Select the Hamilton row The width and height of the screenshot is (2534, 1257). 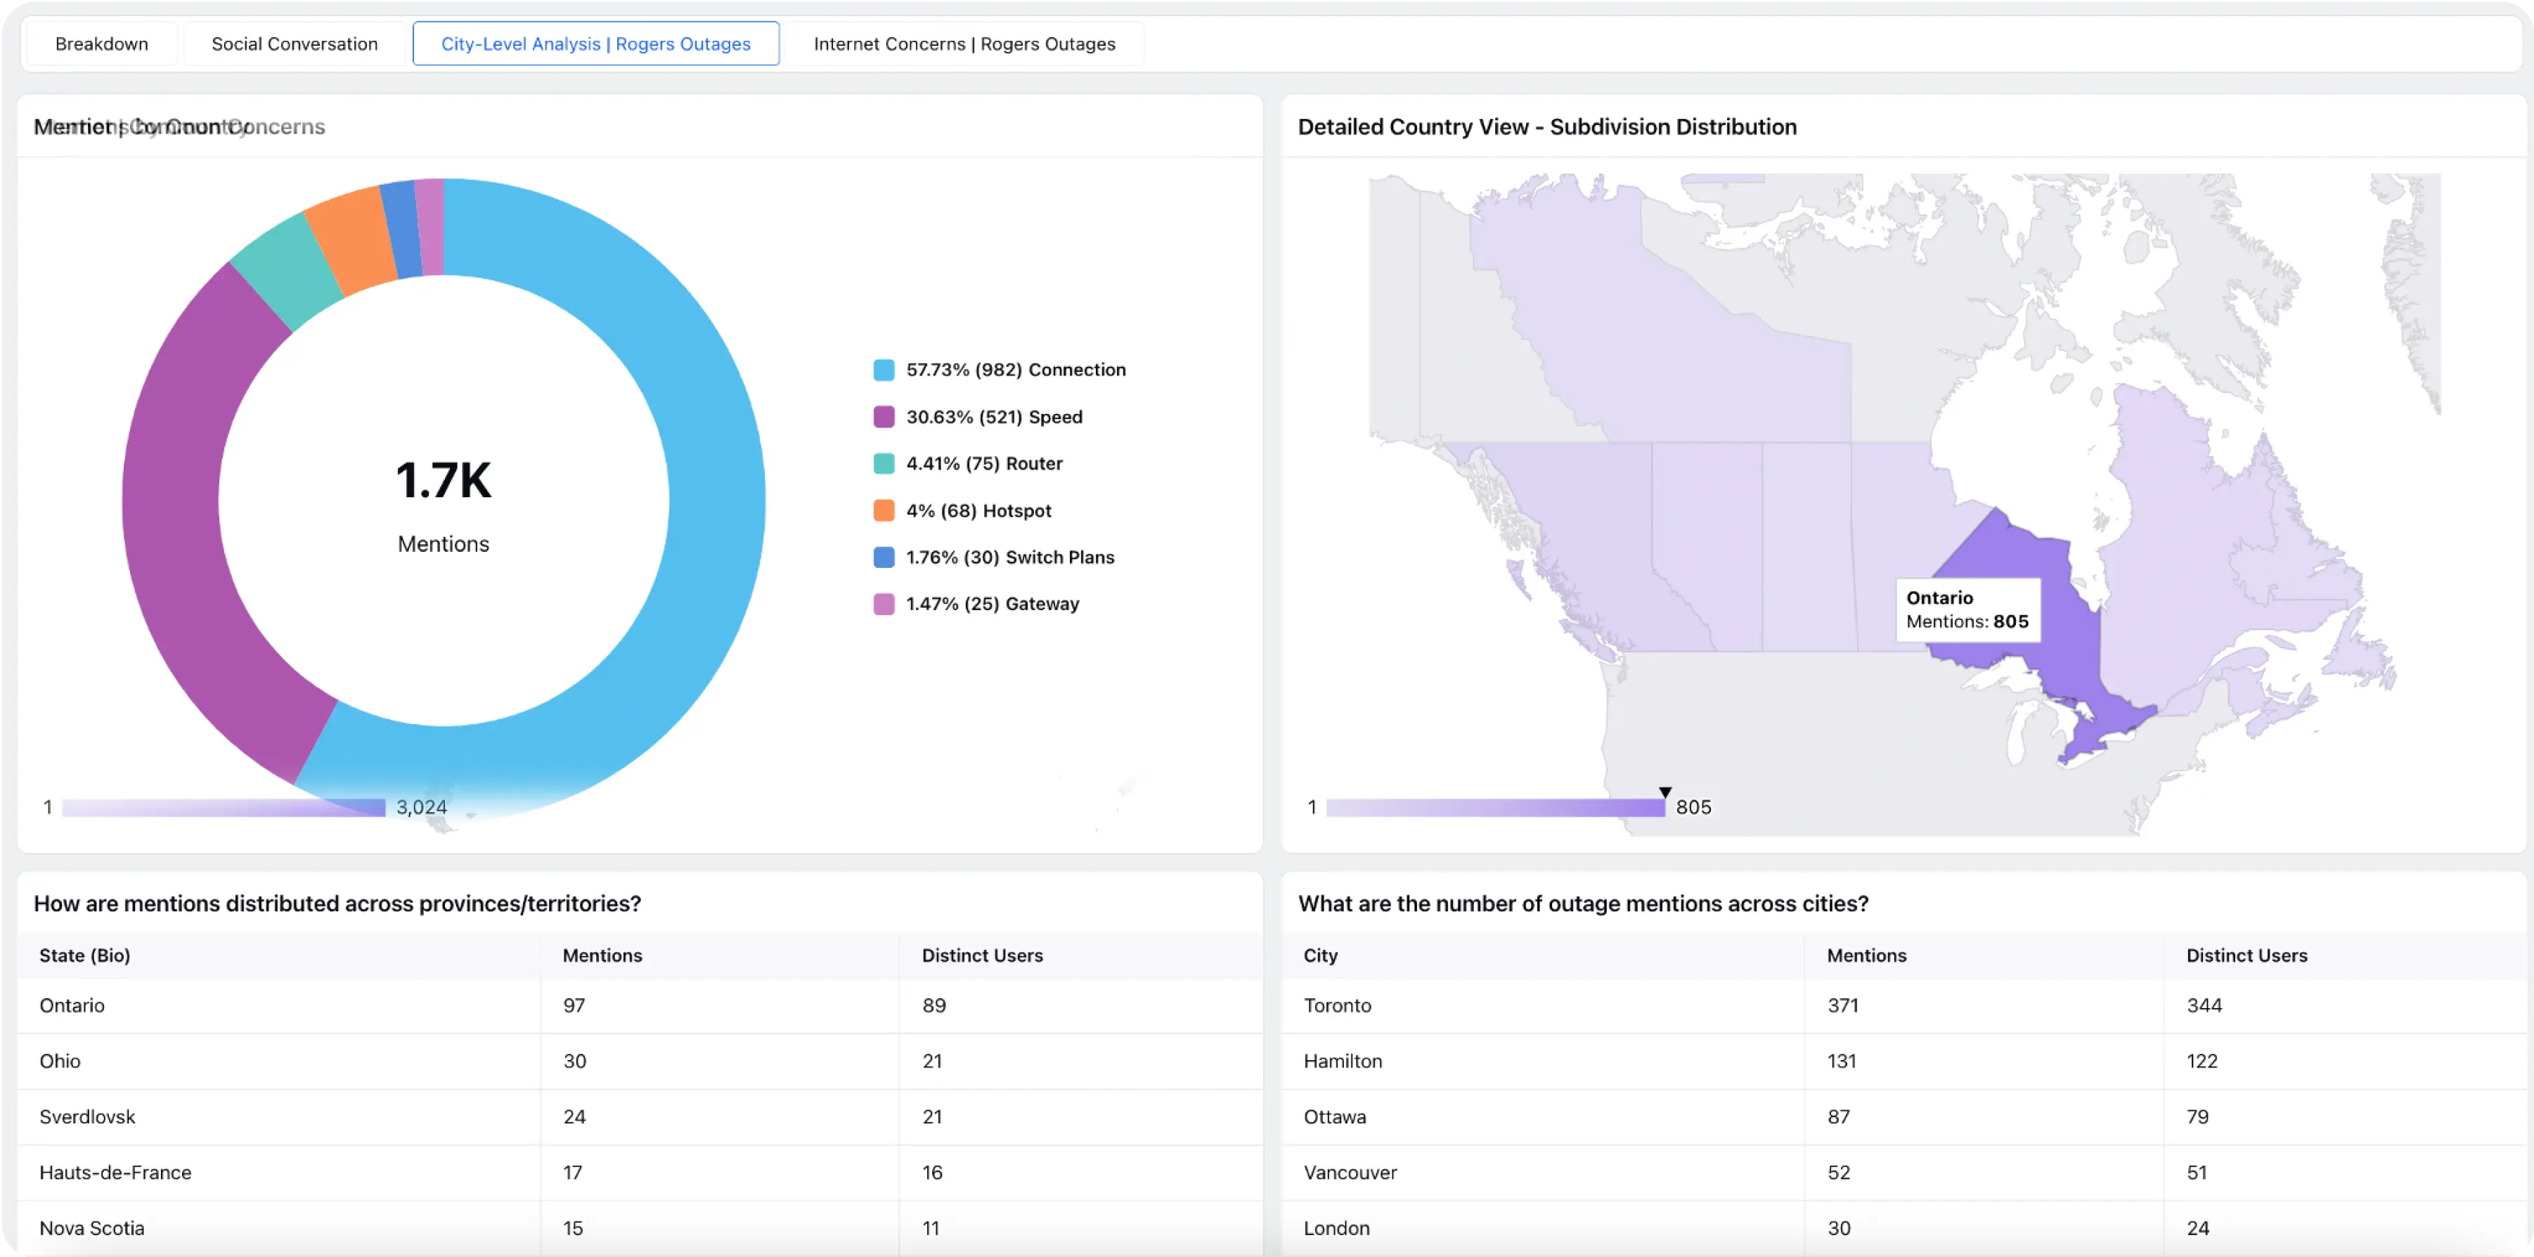pos(1903,1062)
